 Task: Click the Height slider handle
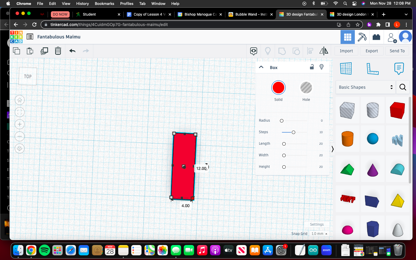point(284,167)
